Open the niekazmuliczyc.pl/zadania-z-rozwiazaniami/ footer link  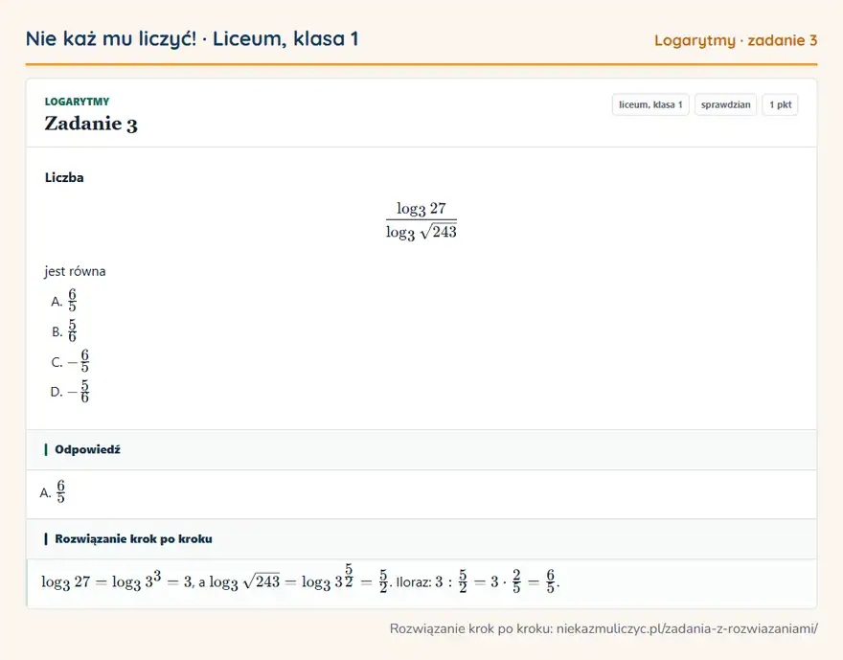pos(687,628)
